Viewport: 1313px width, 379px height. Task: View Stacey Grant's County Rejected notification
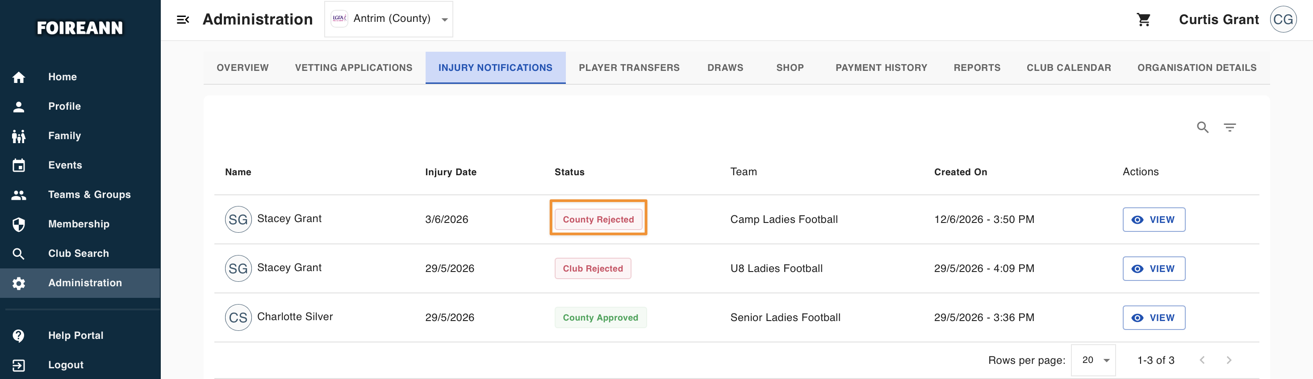click(1154, 220)
